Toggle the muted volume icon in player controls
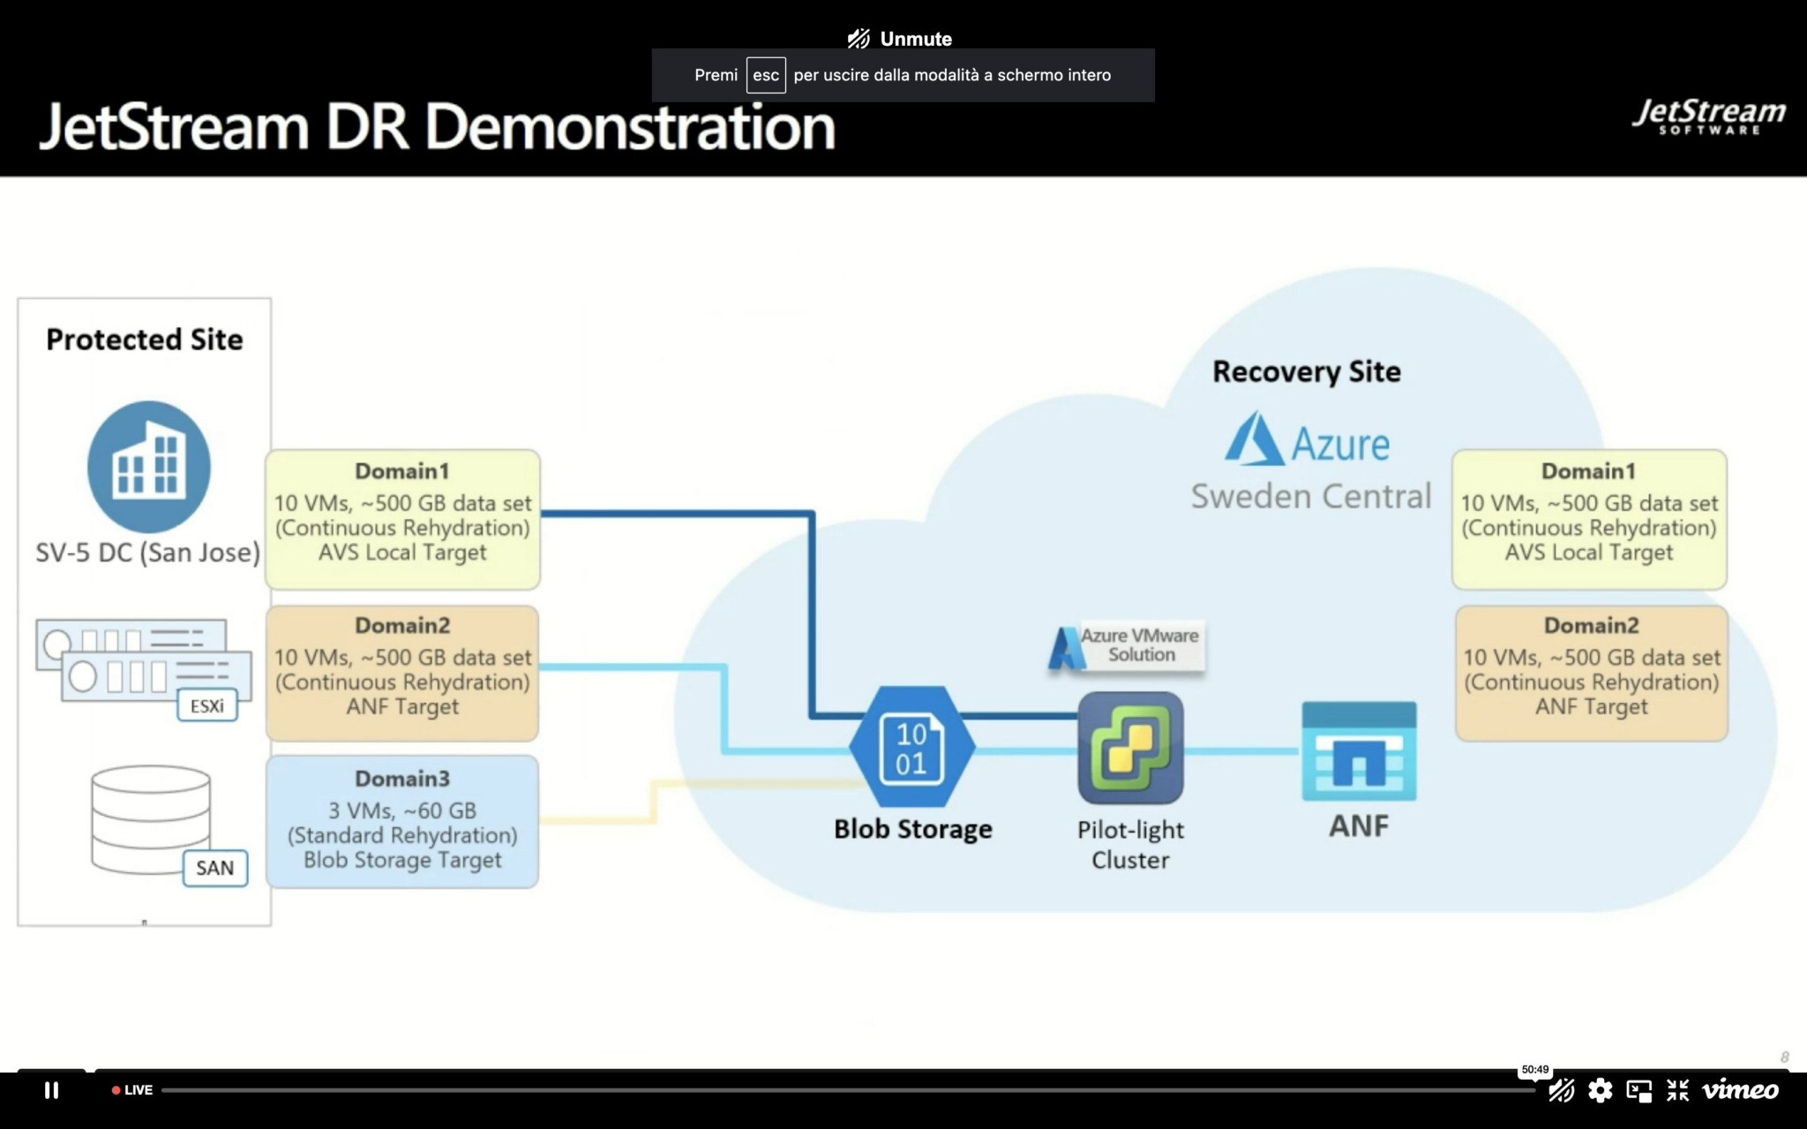This screenshot has width=1807, height=1129. (x=1561, y=1090)
